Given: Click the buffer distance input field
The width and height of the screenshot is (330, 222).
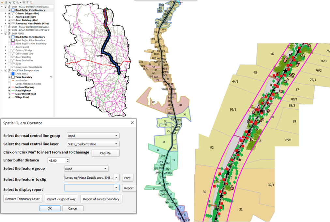Looking at the screenshot, I should coord(56,160).
